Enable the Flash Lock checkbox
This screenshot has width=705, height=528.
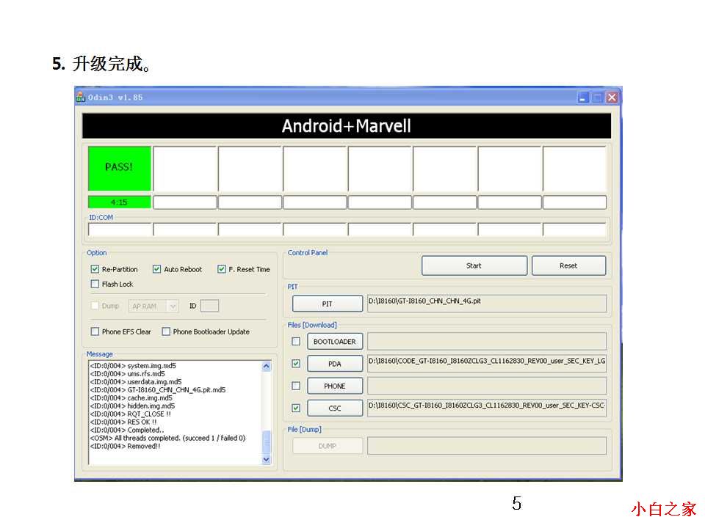(95, 284)
